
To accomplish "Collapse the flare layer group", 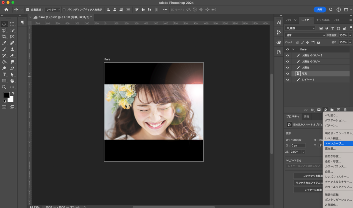I will pos(293,50).
